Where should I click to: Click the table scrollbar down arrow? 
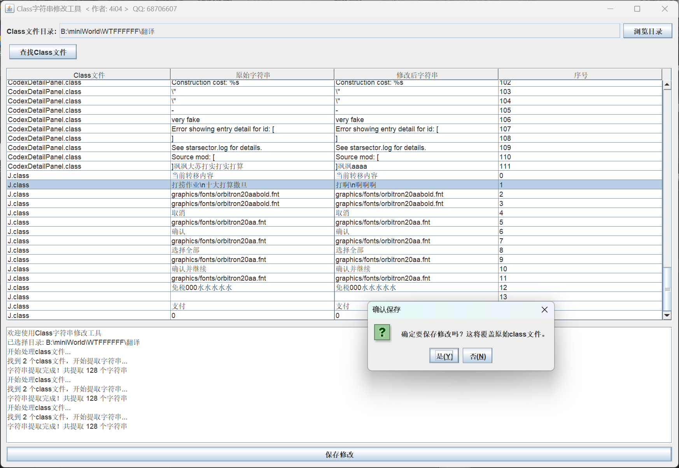coord(667,315)
